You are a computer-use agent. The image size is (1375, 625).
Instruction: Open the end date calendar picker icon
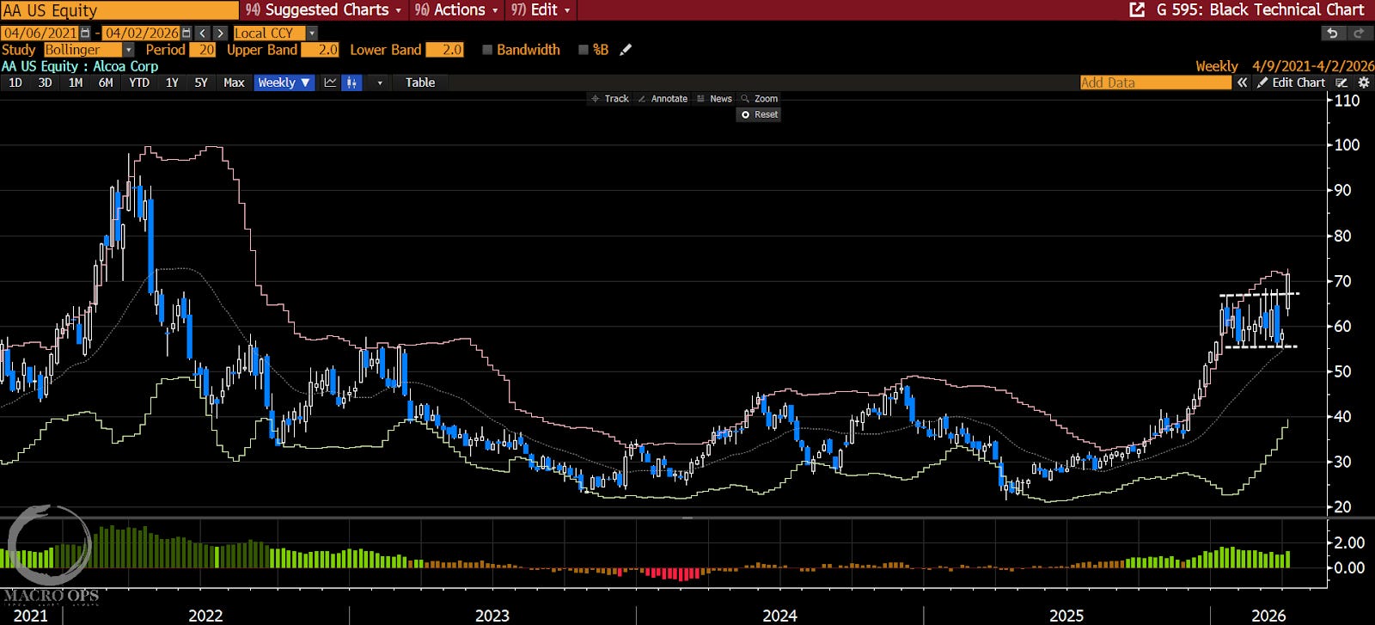click(186, 33)
